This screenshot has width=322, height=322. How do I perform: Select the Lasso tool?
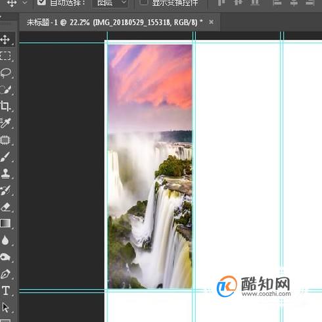click(x=6, y=73)
